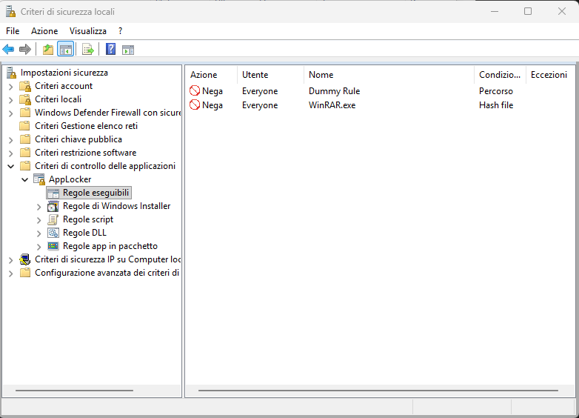Screen dimensions: 579x418
Task: Sort by the Eccezioni column header
Action: point(550,75)
